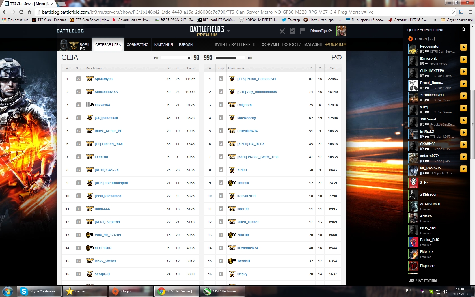Switch to the Сетевая игра tab
Image resolution: width=475 pixels, height=297 pixels.
(108, 45)
